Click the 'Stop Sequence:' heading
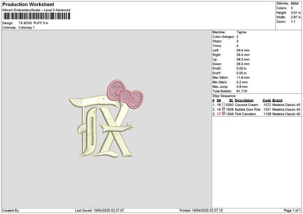 point(224,96)
